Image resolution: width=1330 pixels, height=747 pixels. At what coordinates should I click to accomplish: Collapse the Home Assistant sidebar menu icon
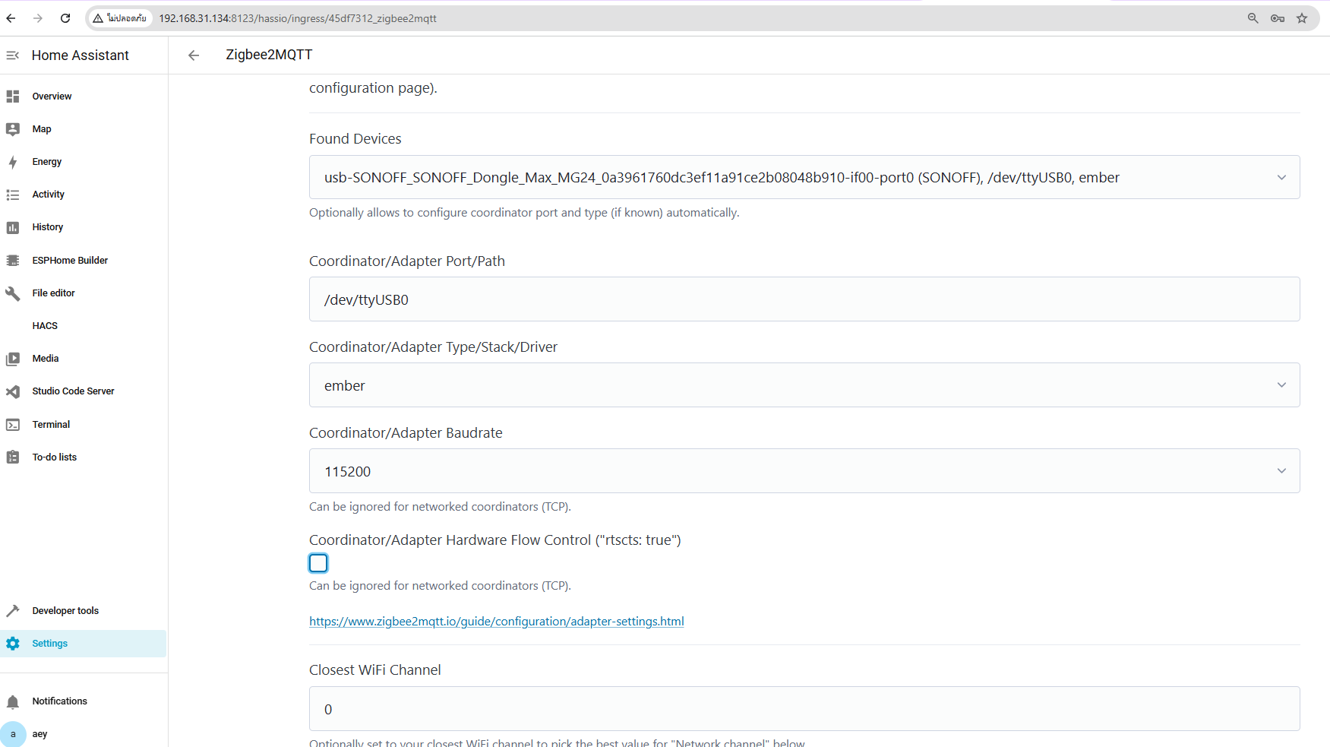click(13, 55)
